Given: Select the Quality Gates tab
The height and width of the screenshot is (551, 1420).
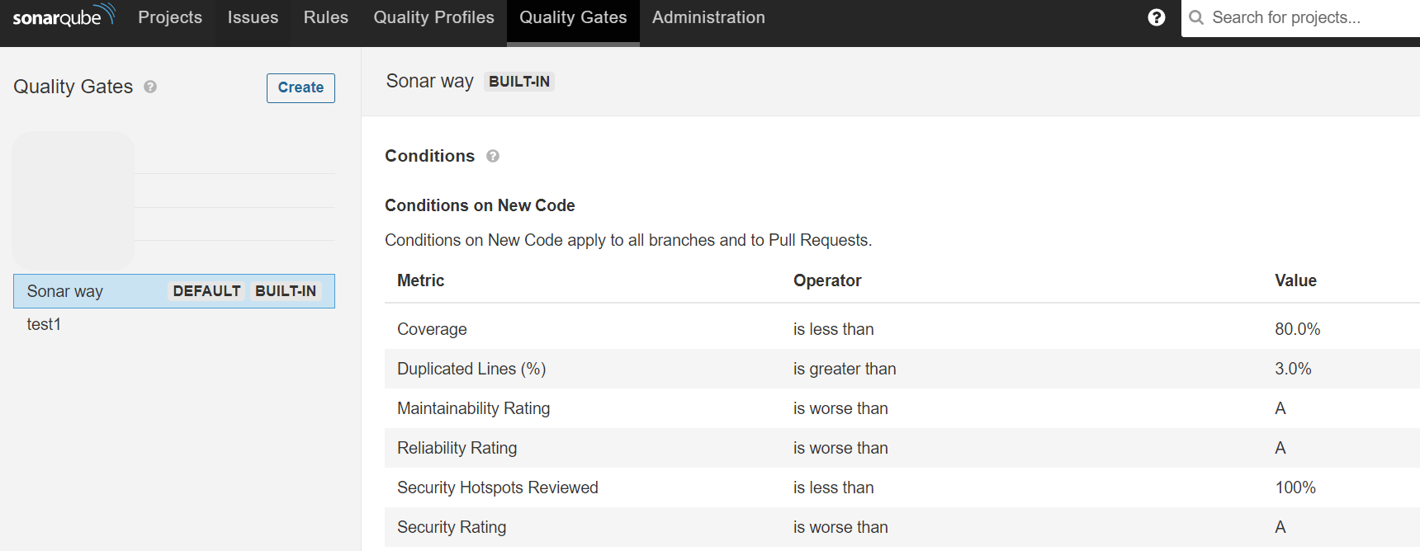Looking at the screenshot, I should tap(573, 17).
